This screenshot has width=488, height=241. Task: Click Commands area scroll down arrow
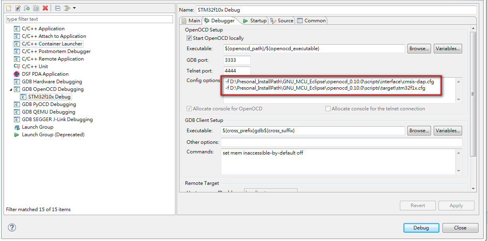click(x=458, y=171)
